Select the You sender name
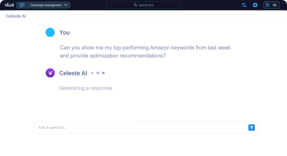This screenshot has width=287, height=156. tap(65, 33)
